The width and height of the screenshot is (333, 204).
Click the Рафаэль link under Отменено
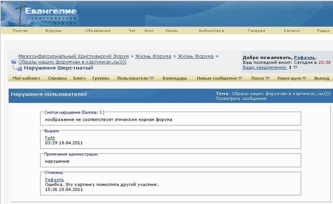(54, 179)
